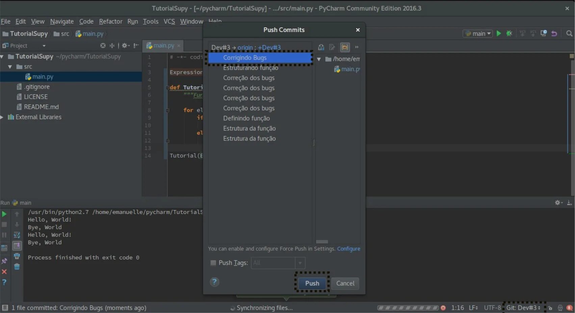Open the Project panel settings gear menu
This screenshot has width=575, height=313.
click(x=126, y=45)
